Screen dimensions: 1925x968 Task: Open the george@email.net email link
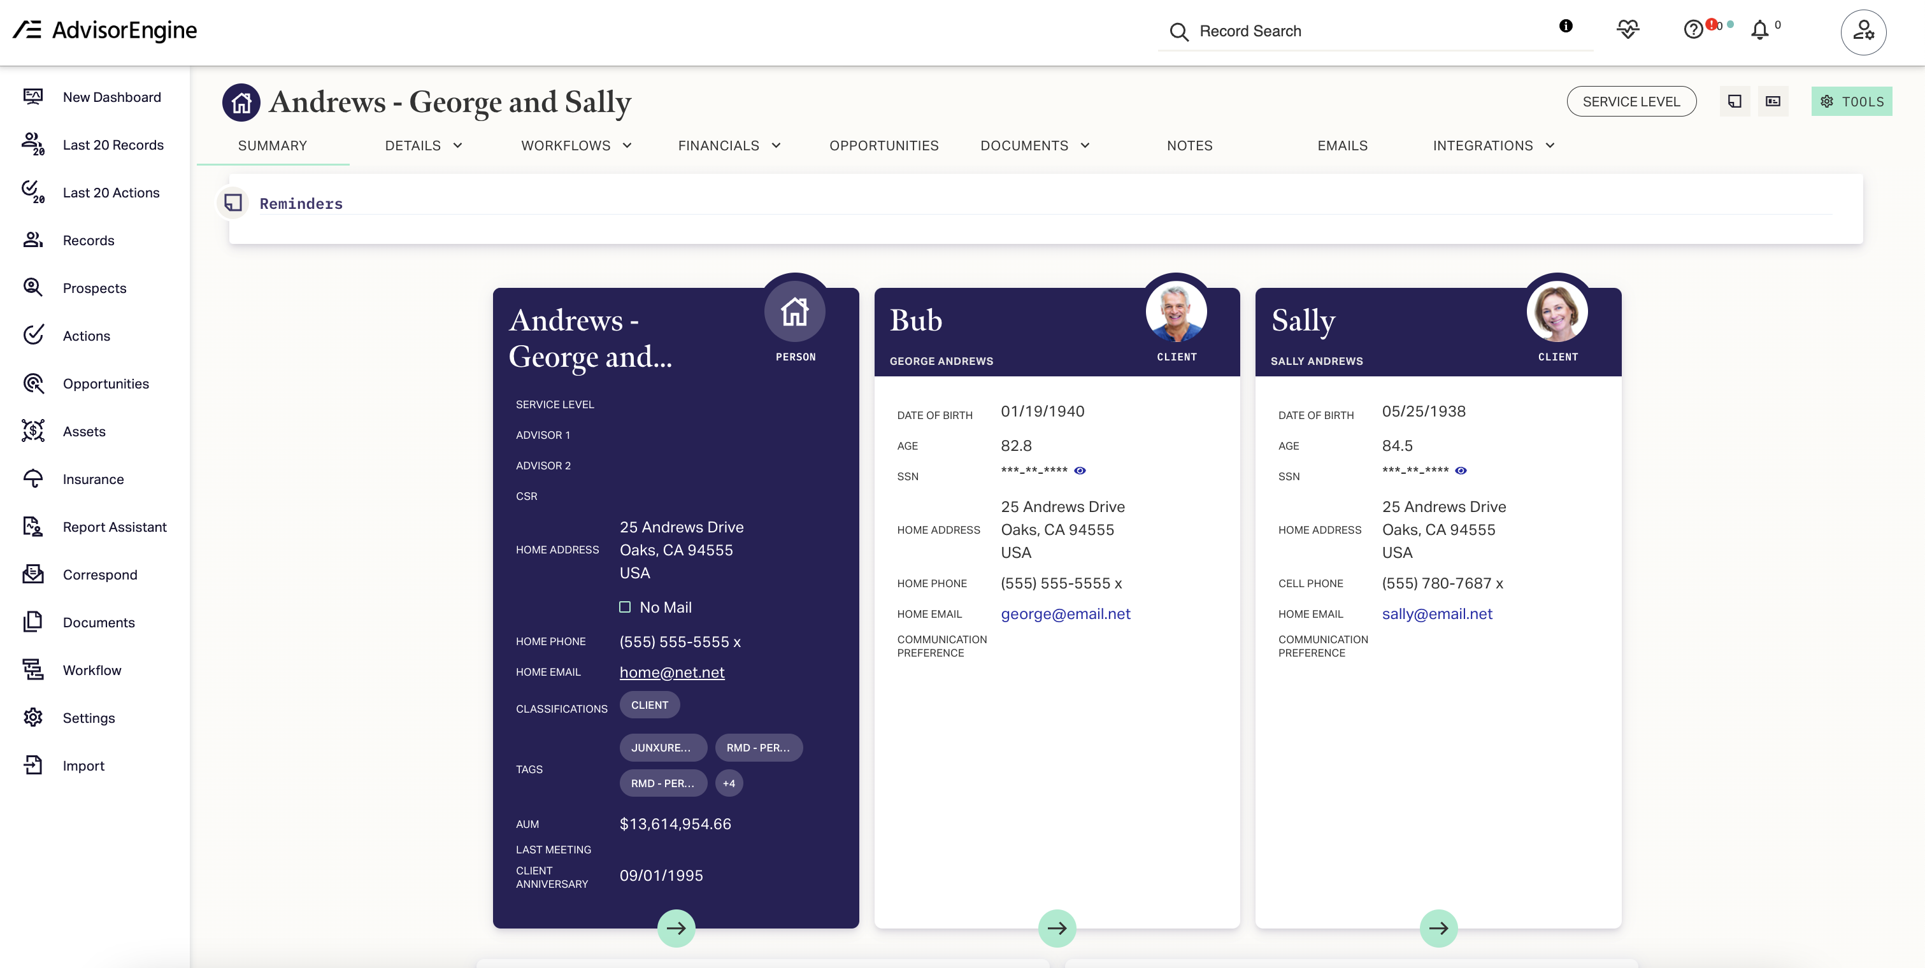click(x=1065, y=614)
